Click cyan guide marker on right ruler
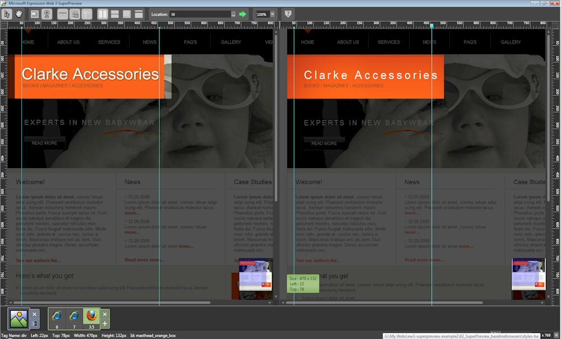 click(x=431, y=26)
